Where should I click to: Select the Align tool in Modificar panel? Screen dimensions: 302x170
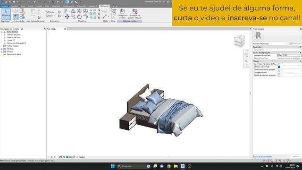point(67,11)
